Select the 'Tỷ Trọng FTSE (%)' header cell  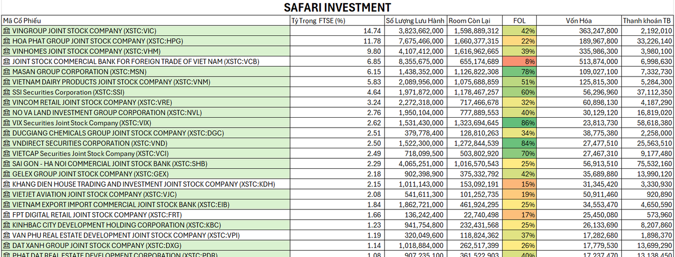(337, 21)
